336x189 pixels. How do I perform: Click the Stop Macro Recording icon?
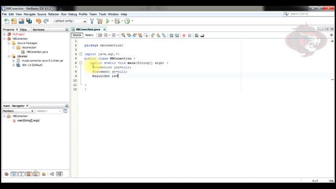pyautogui.click(x=190, y=35)
